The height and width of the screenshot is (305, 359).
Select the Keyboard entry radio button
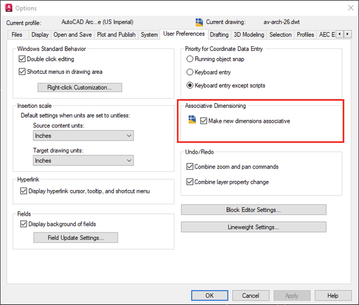point(190,72)
